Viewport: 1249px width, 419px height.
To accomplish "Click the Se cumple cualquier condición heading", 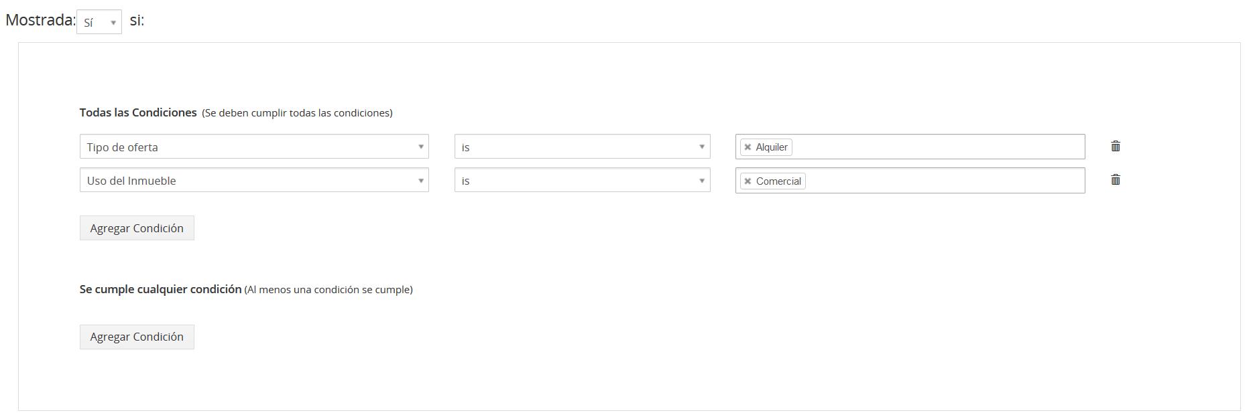I will [x=160, y=289].
